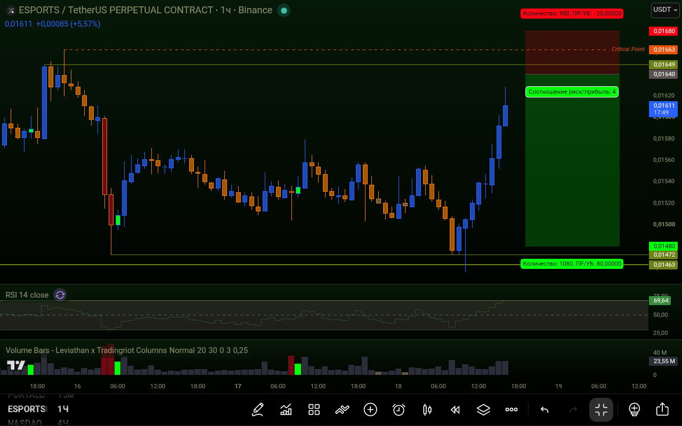The height and width of the screenshot is (426, 682).
Task: Open the indicators chart icon in bottom toolbar
Action: (x=286, y=409)
